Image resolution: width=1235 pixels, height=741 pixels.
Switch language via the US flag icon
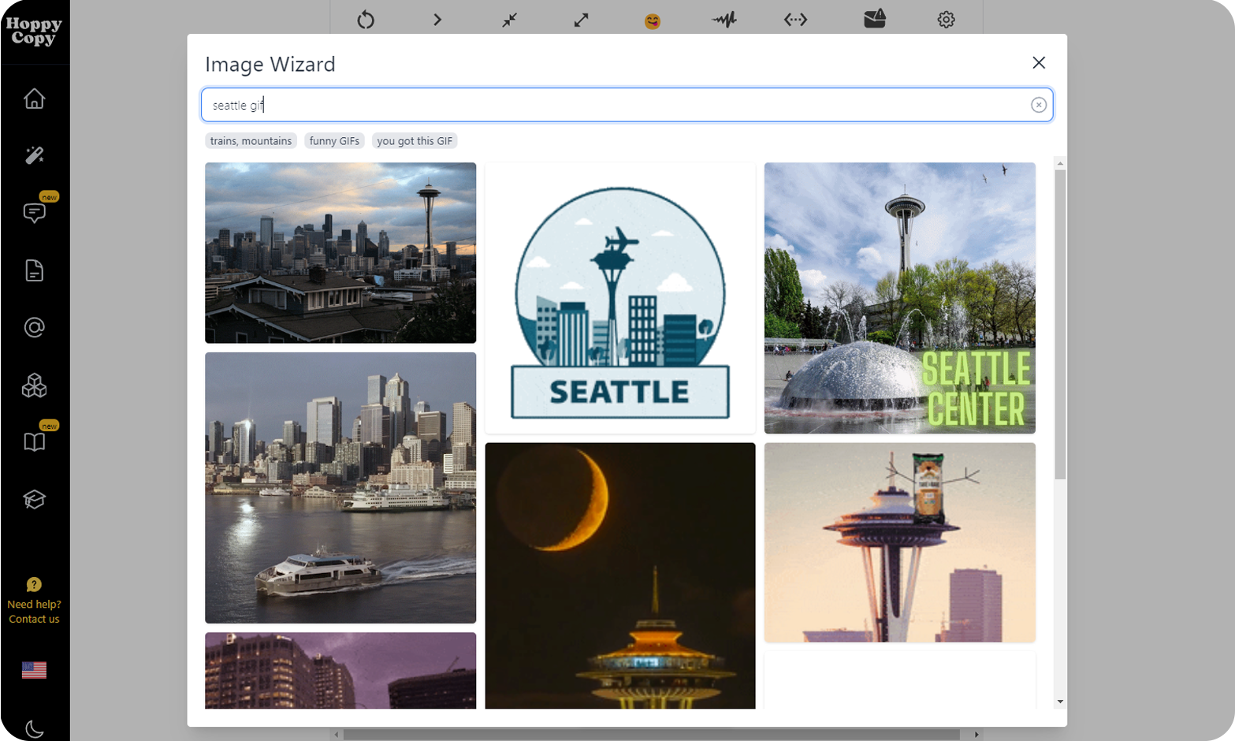tap(34, 671)
